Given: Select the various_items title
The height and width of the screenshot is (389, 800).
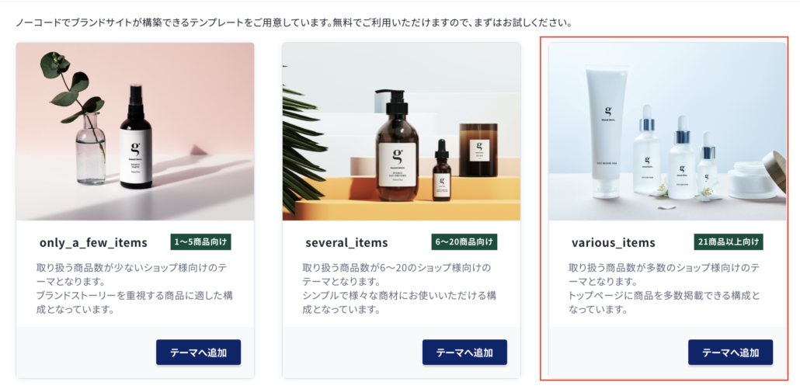Looking at the screenshot, I should [614, 243].
